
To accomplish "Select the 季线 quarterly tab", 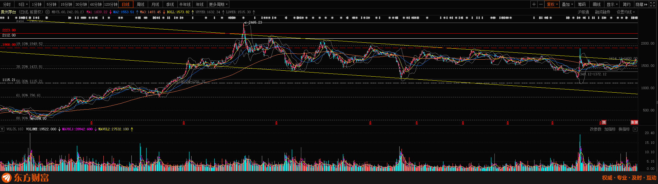I will 170,4.
